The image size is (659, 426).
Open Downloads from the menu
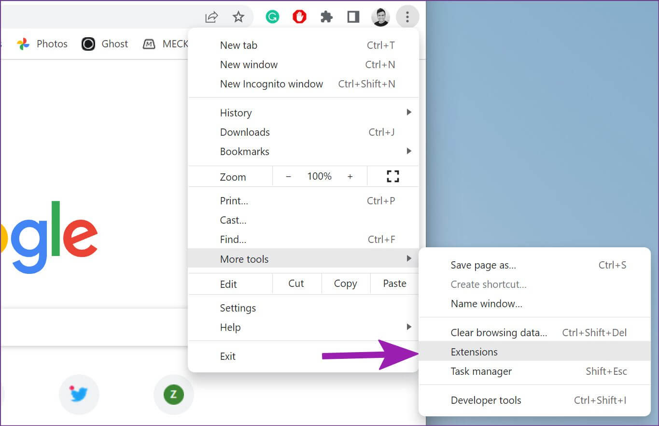point(303,132)
